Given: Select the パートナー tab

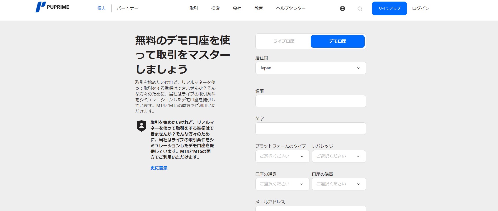Looking at the screenshot, I should point(127,8).
